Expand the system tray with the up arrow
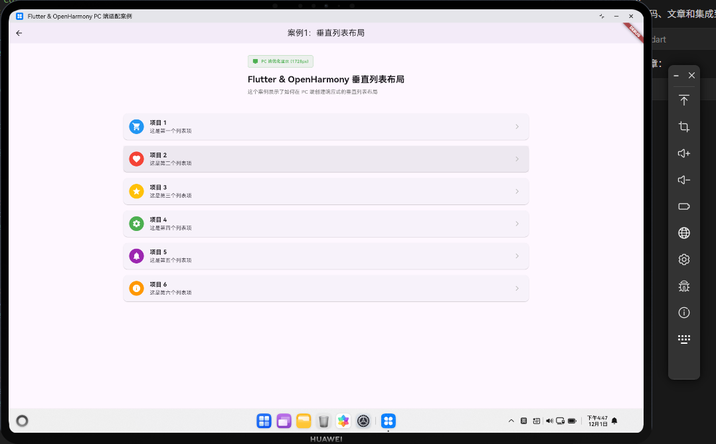 coord(511,421)
